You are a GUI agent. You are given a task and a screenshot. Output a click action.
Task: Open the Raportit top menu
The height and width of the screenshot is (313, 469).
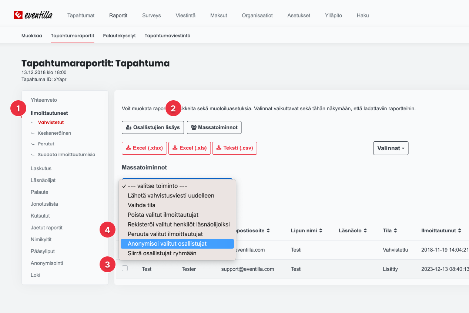pyautogui.click(x=118, y=16)
